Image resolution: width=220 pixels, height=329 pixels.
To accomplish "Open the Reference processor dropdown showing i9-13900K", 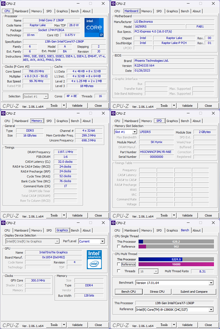I will tap(211, 309).
